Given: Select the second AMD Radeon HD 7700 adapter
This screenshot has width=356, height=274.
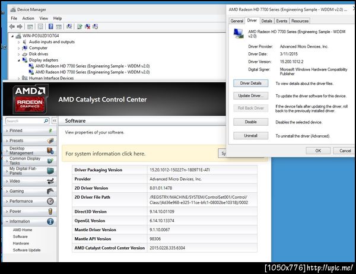Looking at the screenshot, I should [93, 72].
